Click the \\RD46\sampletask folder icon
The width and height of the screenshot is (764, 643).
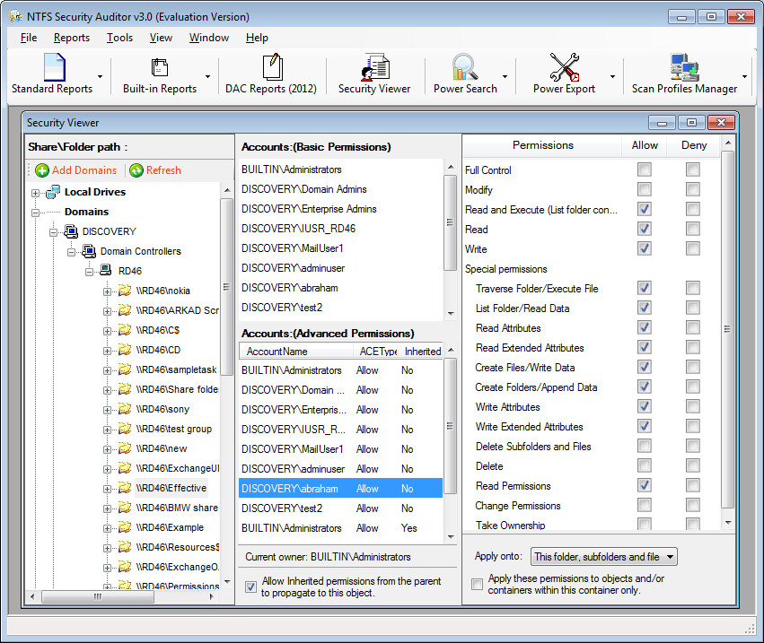(125, 369)
